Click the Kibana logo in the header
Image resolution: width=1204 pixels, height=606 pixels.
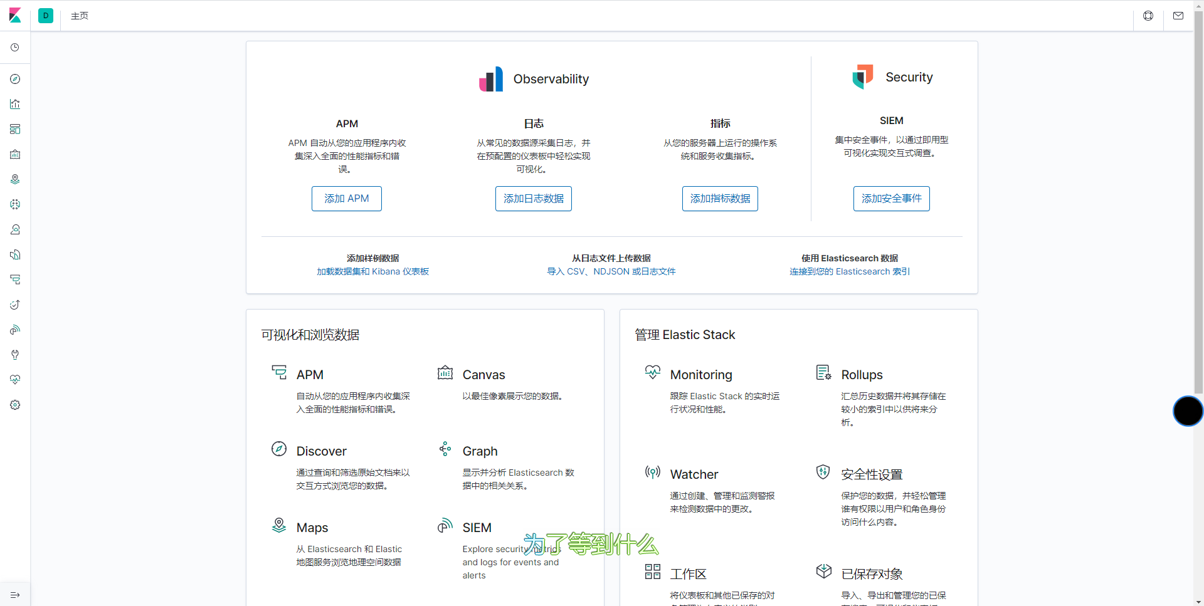[15, 16]
